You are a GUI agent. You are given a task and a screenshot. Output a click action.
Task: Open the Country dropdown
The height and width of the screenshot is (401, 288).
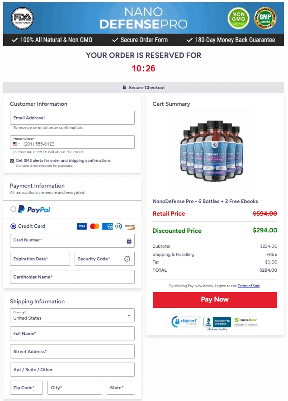click(x=128, y=315)
